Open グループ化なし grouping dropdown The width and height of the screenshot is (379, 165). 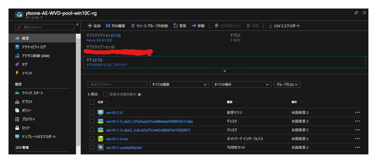(x=287, y=84)
